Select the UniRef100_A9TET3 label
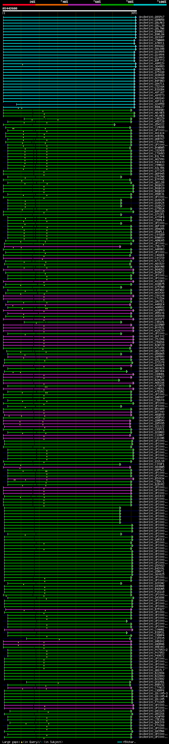169x744 pixels. point(151,95)
